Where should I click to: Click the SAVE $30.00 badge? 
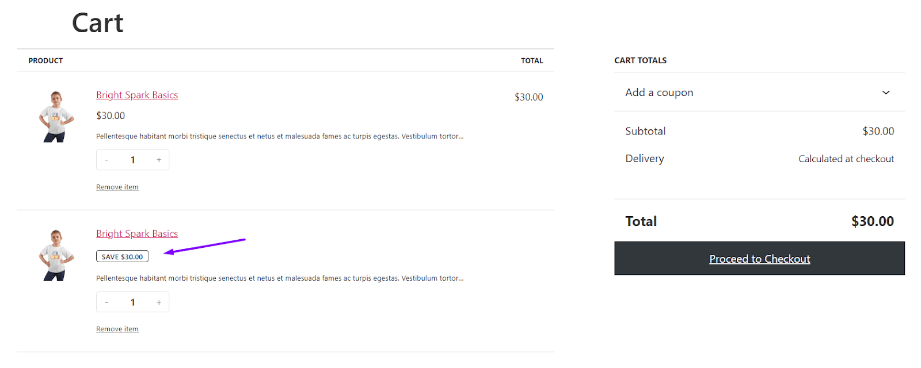122,256
